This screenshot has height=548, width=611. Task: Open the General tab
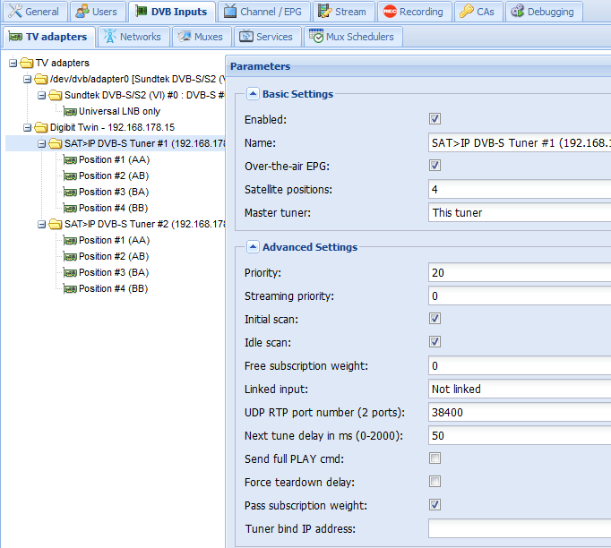tap(34, 12)
